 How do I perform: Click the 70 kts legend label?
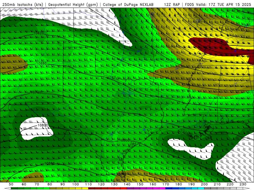(x=37, y=184)
